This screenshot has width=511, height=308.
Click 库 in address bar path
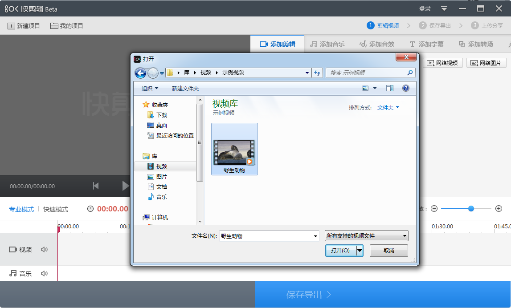[x=186, y=72]
